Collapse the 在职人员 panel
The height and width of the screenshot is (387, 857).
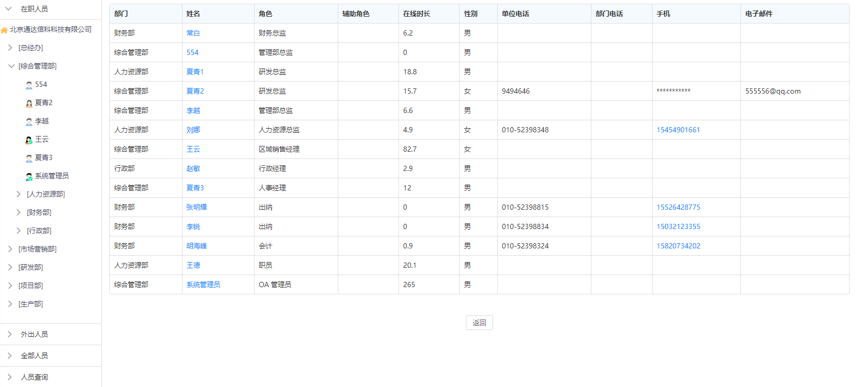[x=8, y=9]
